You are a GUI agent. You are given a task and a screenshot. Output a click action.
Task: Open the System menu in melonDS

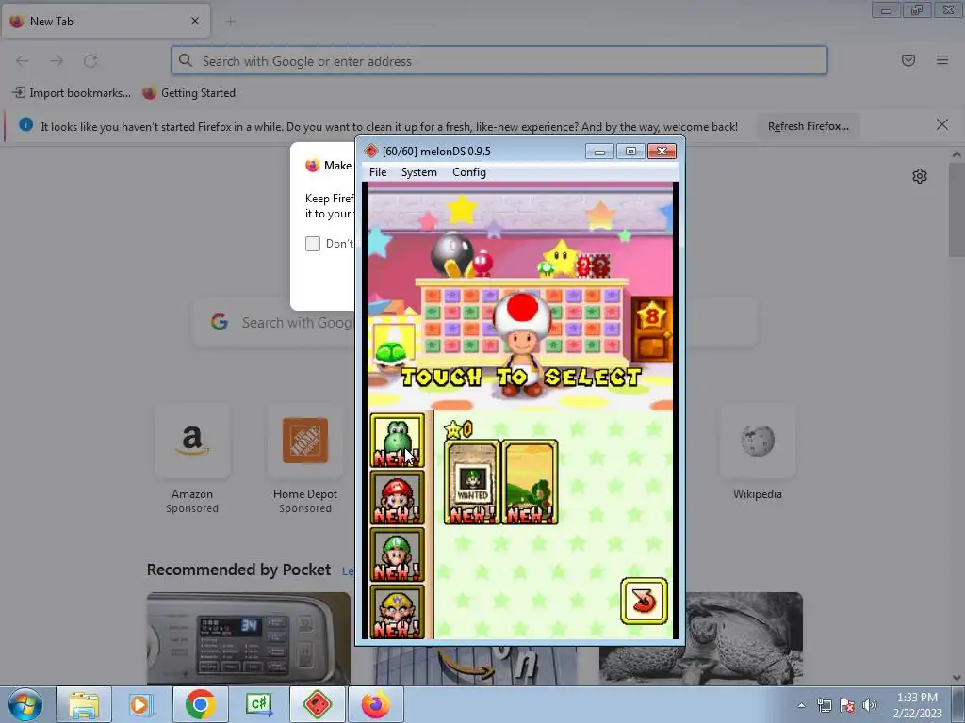tap(419, 172)
